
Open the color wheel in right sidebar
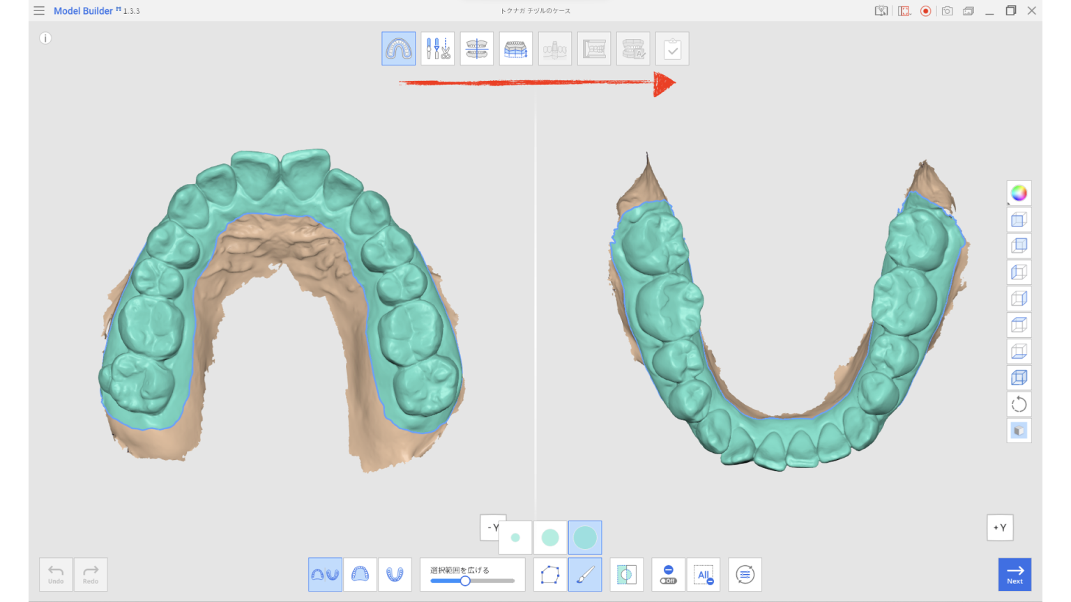pyautogui.click(x=1019, y=193)
